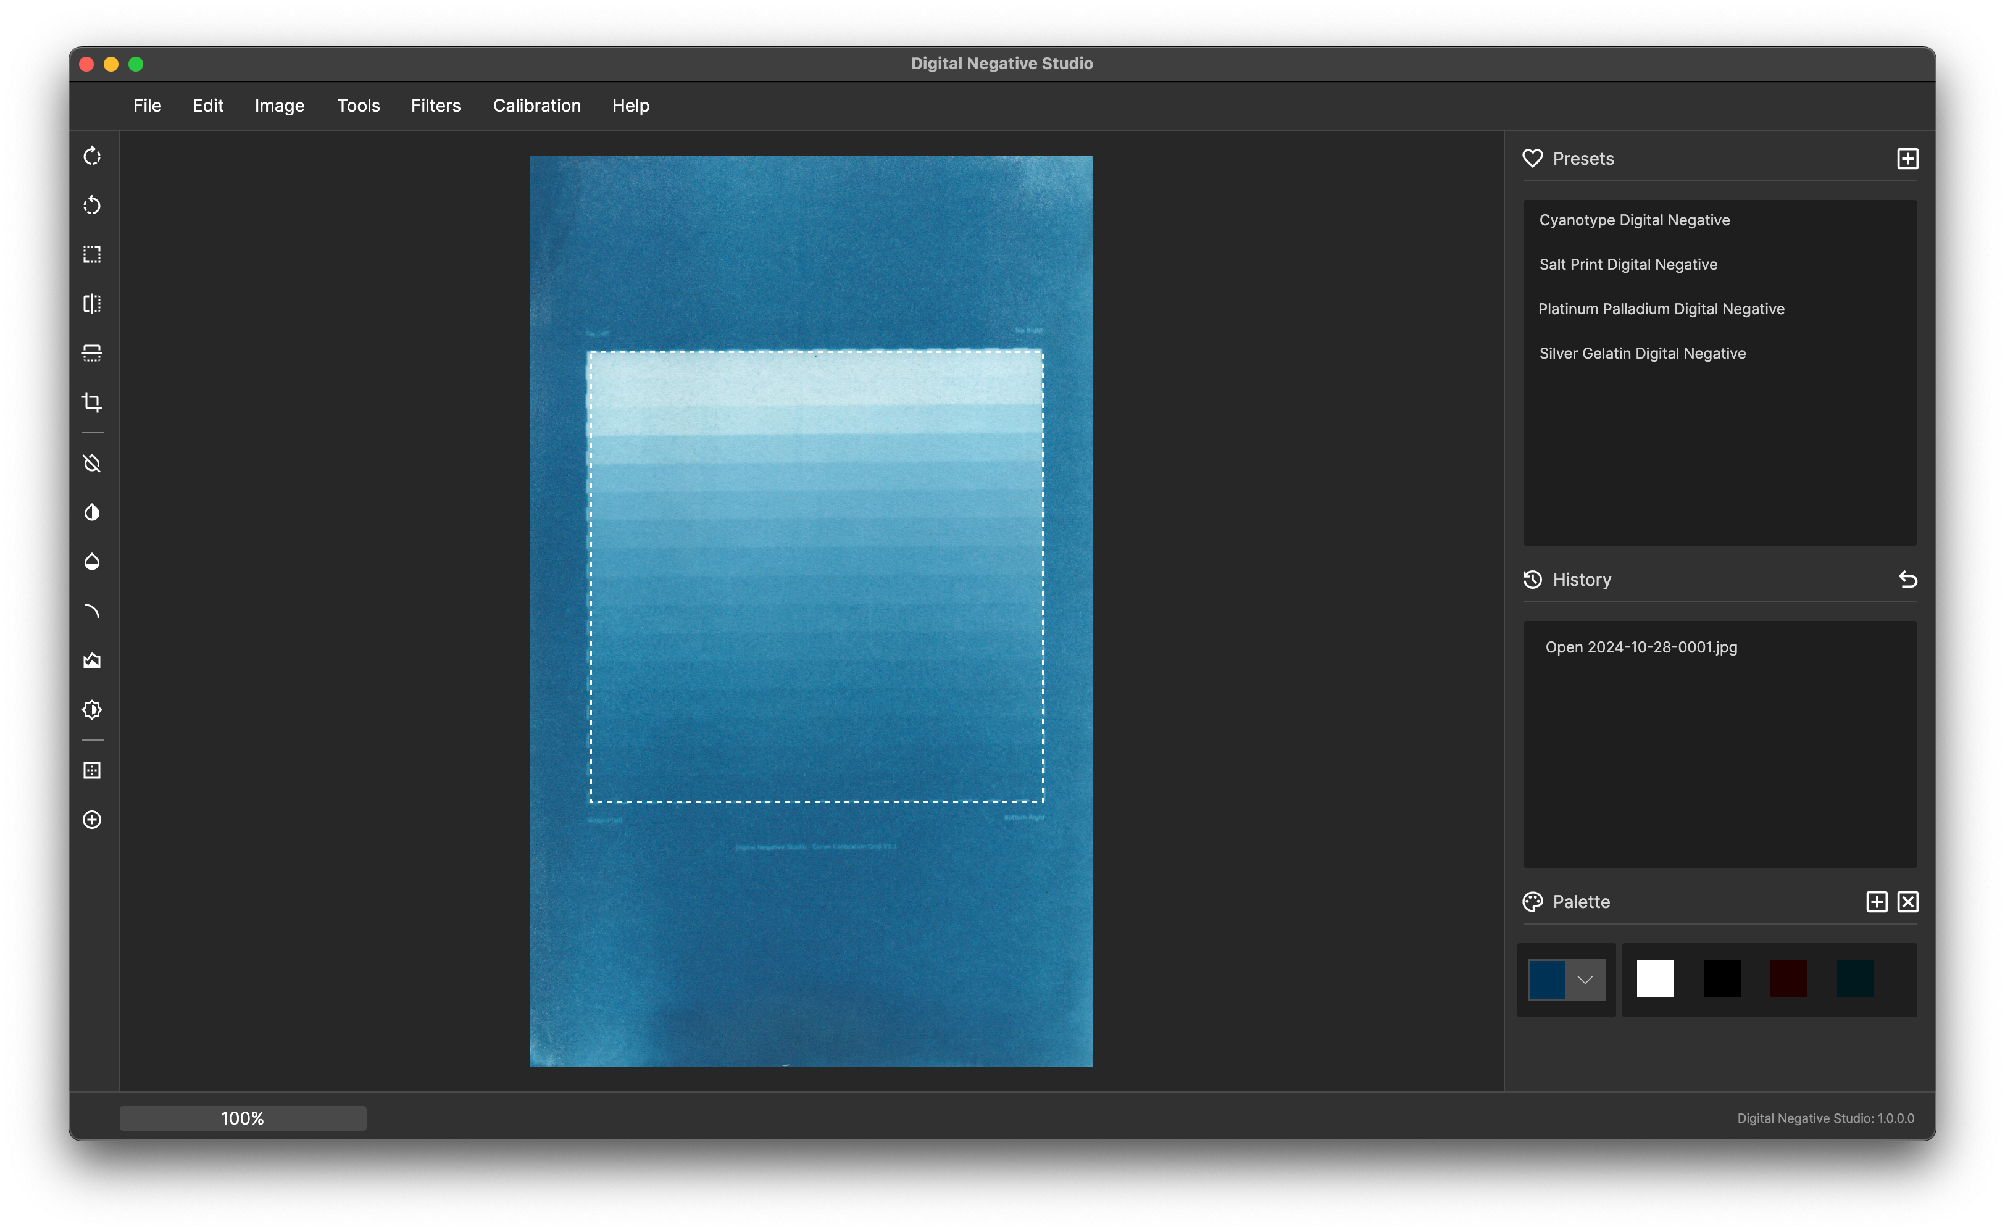Click the flip horizontal tool icon
The height and width of the screenshot is (1232, 2005).
click(x=92, y=304)
